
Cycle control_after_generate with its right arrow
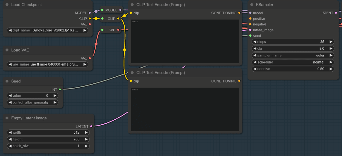[55, 102]
